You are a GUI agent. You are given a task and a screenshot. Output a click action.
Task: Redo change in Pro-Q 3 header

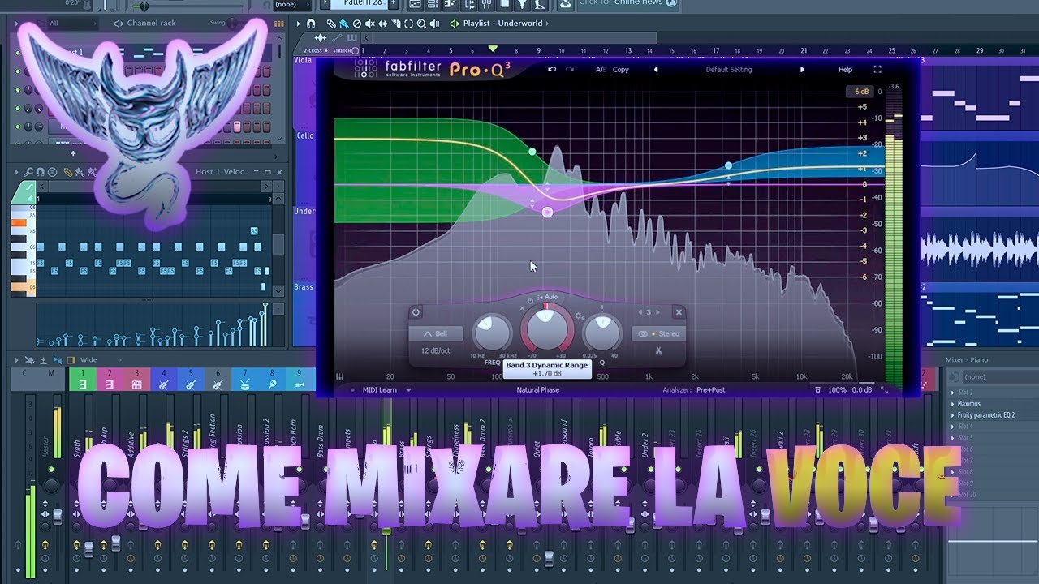click(570, 69)
